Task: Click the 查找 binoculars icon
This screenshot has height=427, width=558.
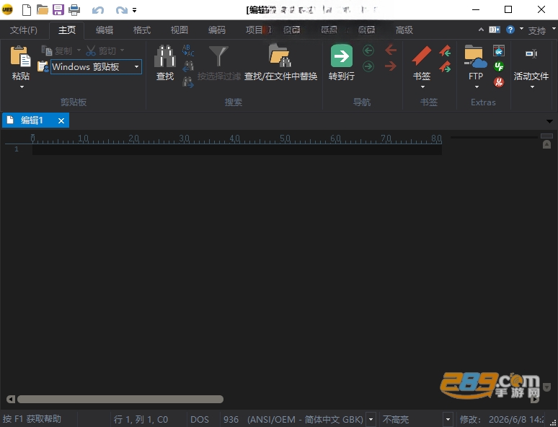Action: coord(165,56)
